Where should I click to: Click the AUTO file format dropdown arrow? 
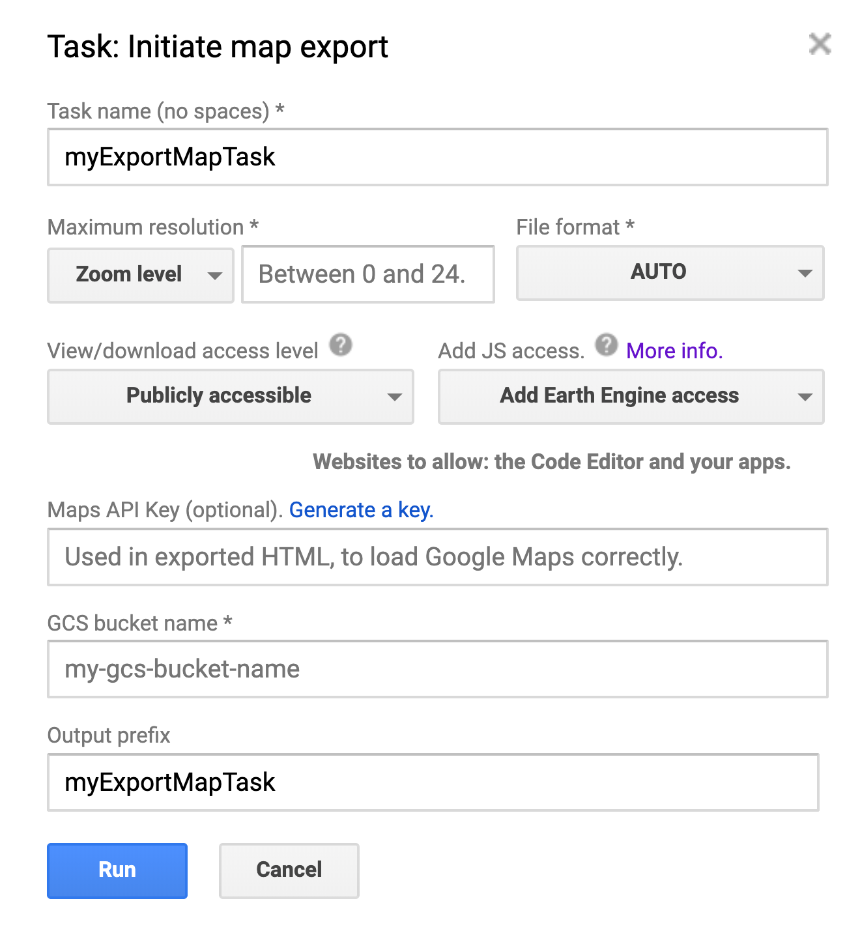click(806, 274)
